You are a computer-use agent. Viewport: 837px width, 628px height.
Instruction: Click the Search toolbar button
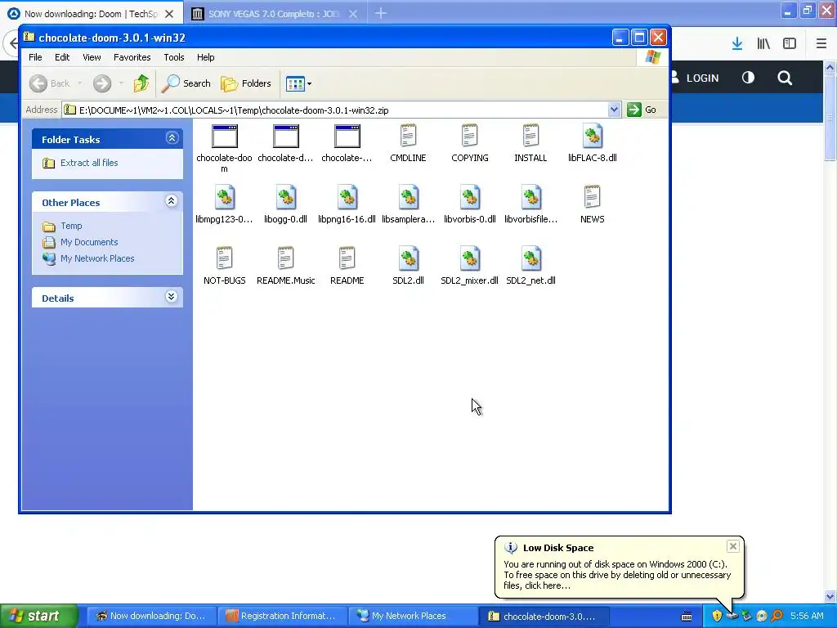(186, 83)
